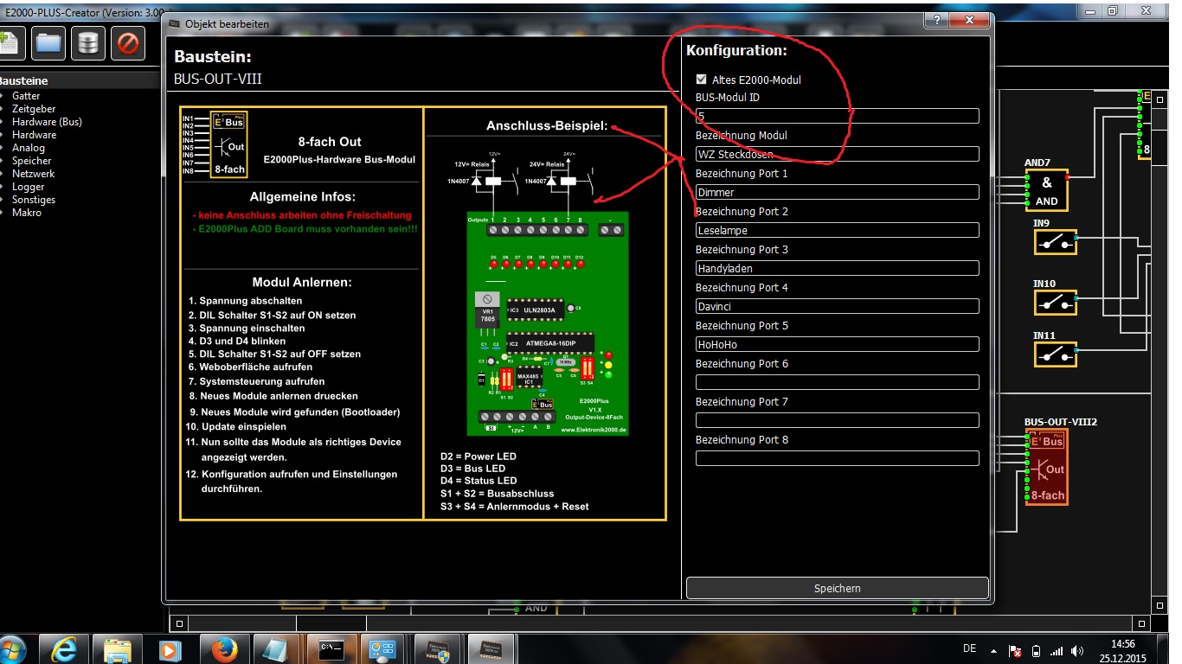This screenshot has height=664, width=1182.
Task: Select the Makro category
Action: point(26,213)
